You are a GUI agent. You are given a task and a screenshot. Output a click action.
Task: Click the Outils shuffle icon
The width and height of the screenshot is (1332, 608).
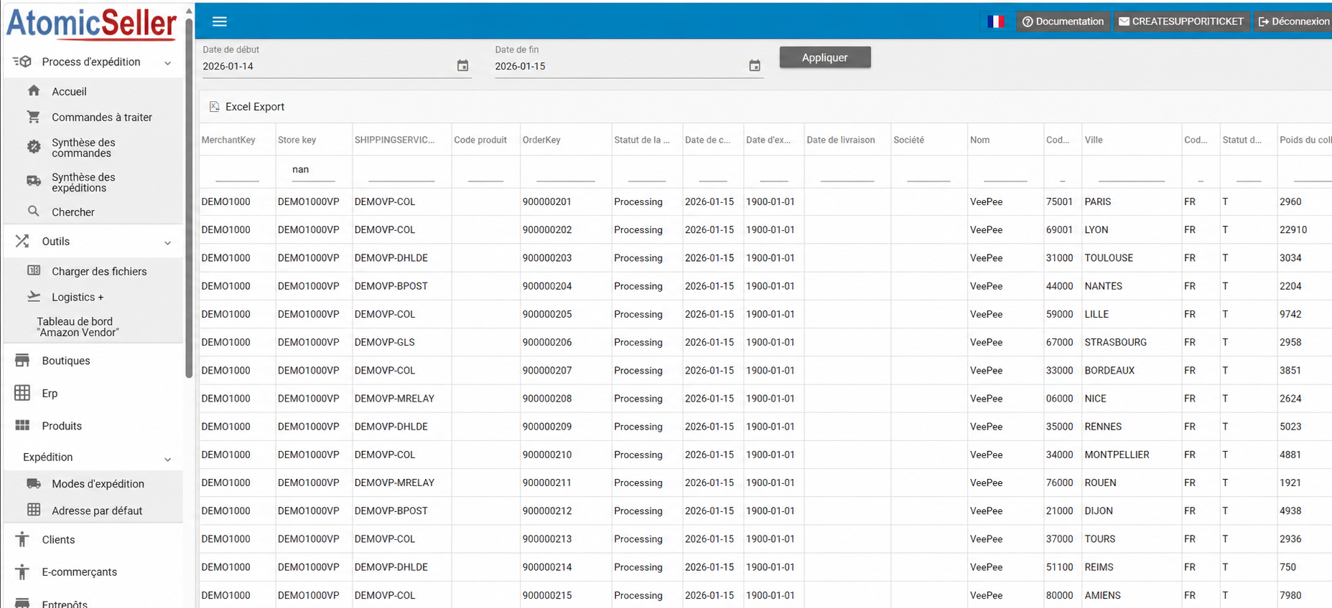tap(22, 241)
